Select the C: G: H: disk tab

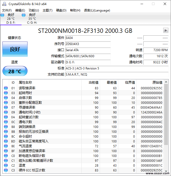click(32, 19)
